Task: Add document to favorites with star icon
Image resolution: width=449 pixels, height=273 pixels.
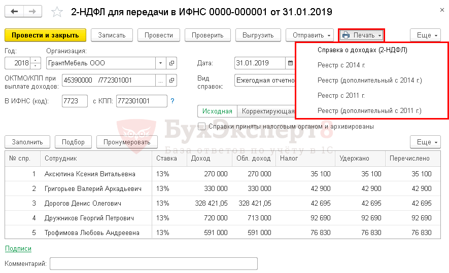Action: (x=57, y=12)
